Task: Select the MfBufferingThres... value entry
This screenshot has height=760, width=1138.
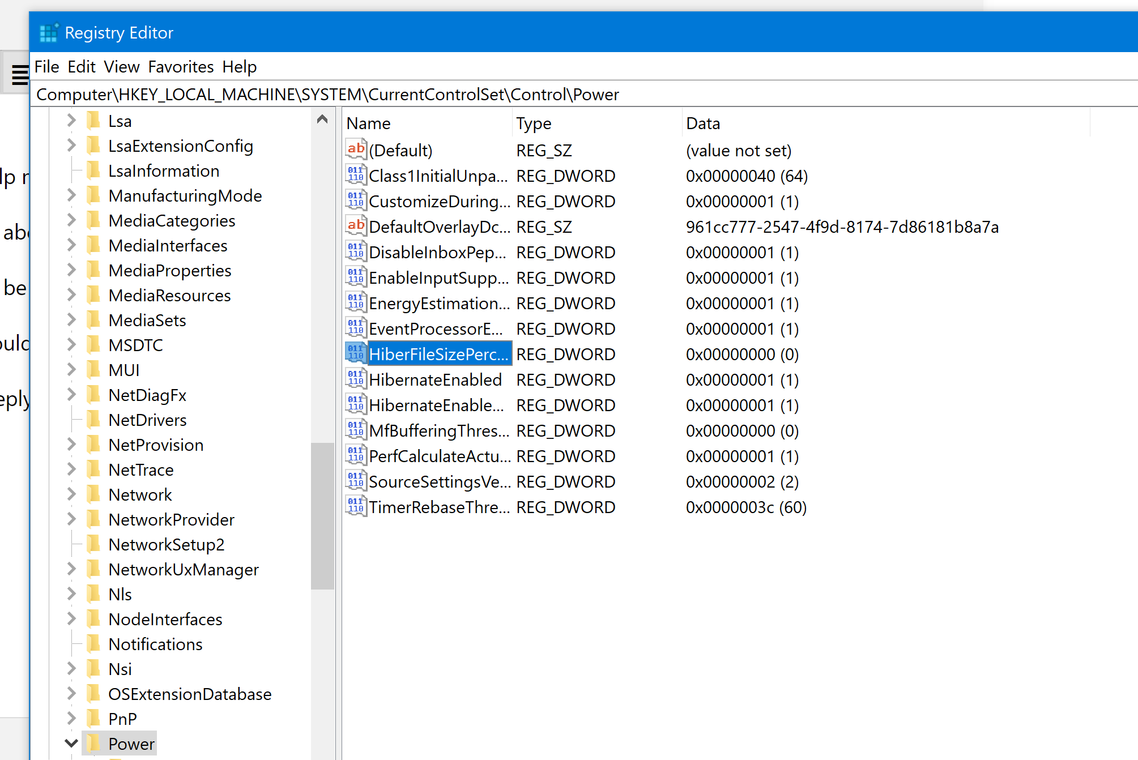Action: click(438, 430)
